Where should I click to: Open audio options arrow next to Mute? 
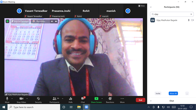12,99
